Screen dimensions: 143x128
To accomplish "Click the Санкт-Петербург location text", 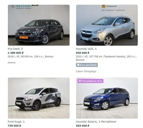I will 86,71.
